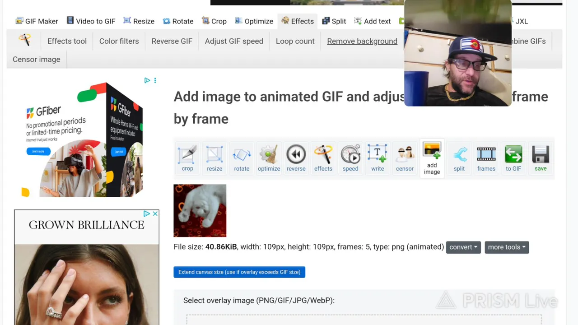Open the write text tool
This screenshot has height=325, width=578.
pyautogui.click(x=378, y=158)
